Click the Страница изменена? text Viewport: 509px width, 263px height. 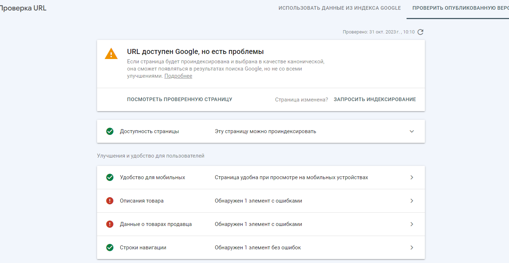click(302, 100)
